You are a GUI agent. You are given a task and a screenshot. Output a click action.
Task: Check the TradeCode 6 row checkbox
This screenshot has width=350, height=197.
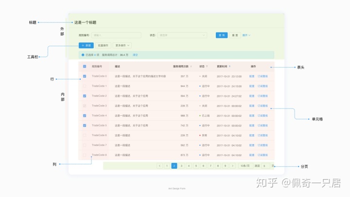[85, 135]
